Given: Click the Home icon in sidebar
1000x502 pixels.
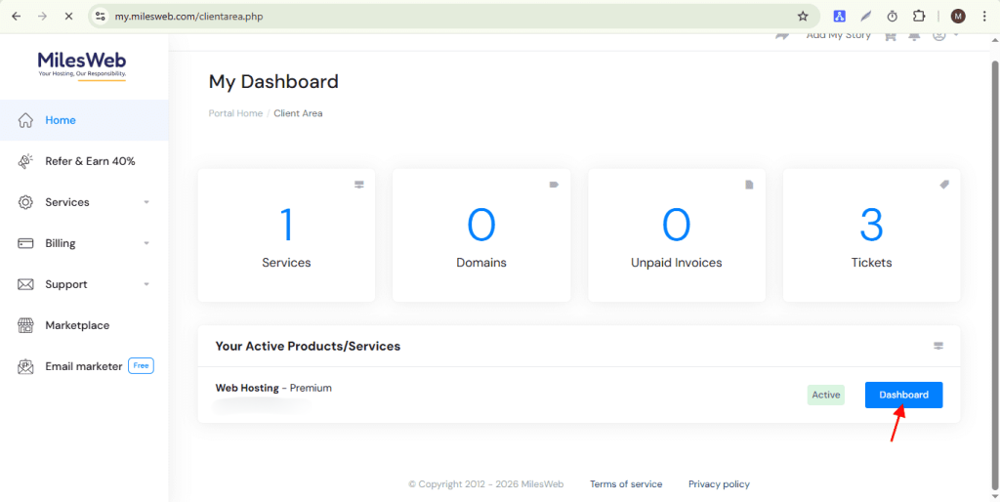Looking at the screenshot, I should pyautogui.click(x=26, y=120).
